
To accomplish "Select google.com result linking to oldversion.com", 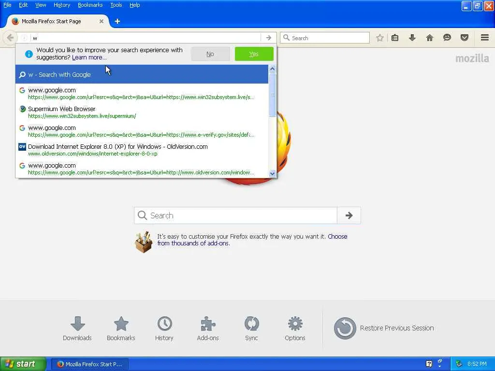I will (142, 169).
